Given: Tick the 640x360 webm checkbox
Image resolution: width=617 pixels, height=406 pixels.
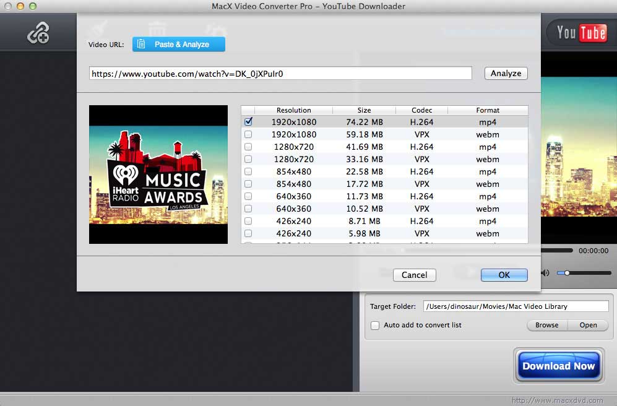Looking at the screenshot, I should [248, 209].
